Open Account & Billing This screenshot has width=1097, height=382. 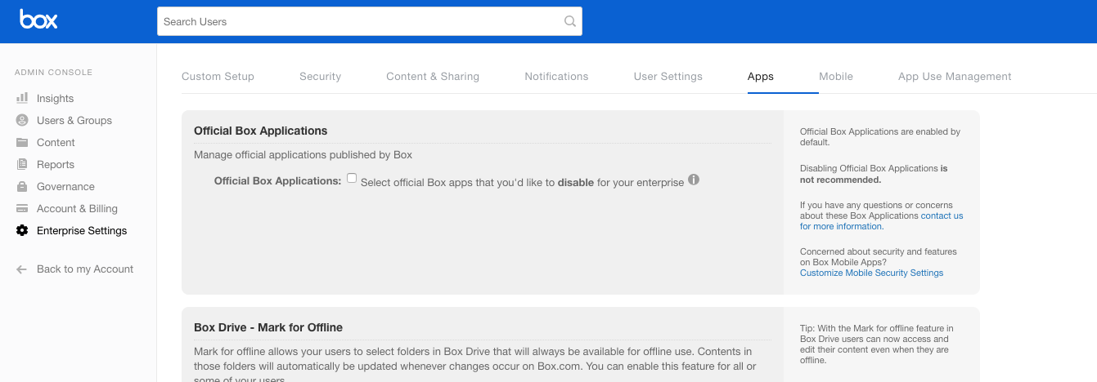(x=77, y=208)
